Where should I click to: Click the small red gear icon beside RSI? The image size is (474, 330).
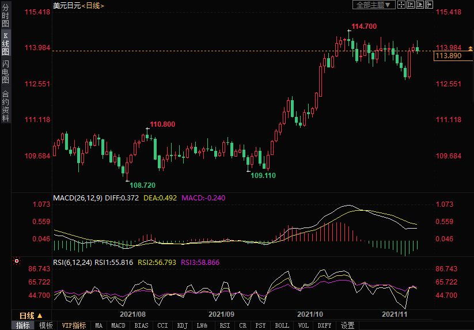click(16, 261)
